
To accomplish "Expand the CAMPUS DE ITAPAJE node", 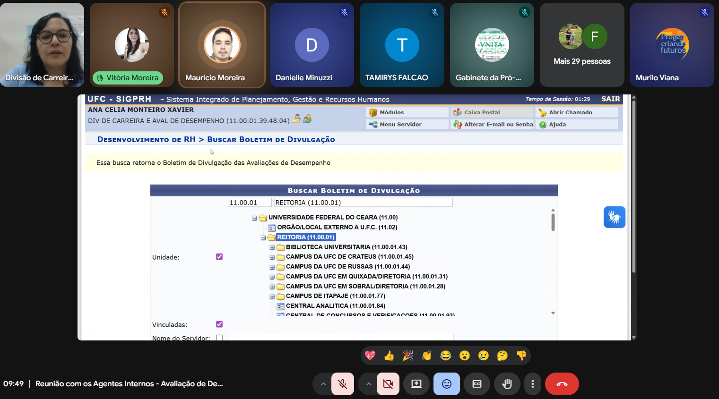I will (x=272, y=297).
